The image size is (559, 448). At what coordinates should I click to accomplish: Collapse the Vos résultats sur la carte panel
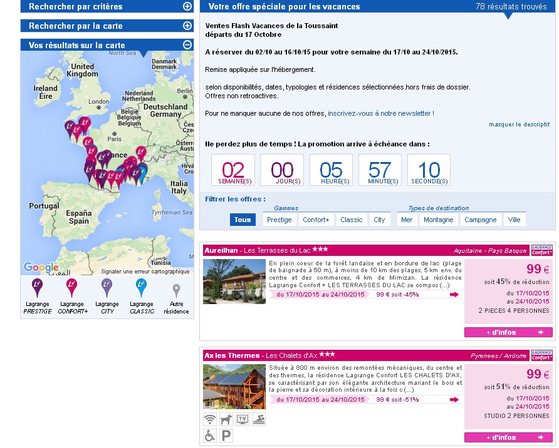(187, 45)
